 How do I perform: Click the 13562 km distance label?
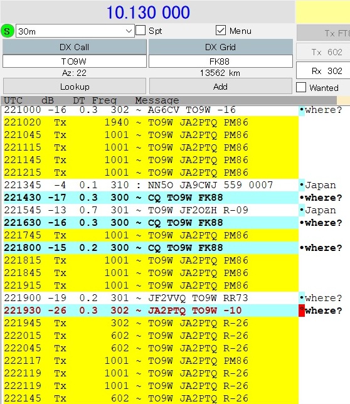[220, 73]
